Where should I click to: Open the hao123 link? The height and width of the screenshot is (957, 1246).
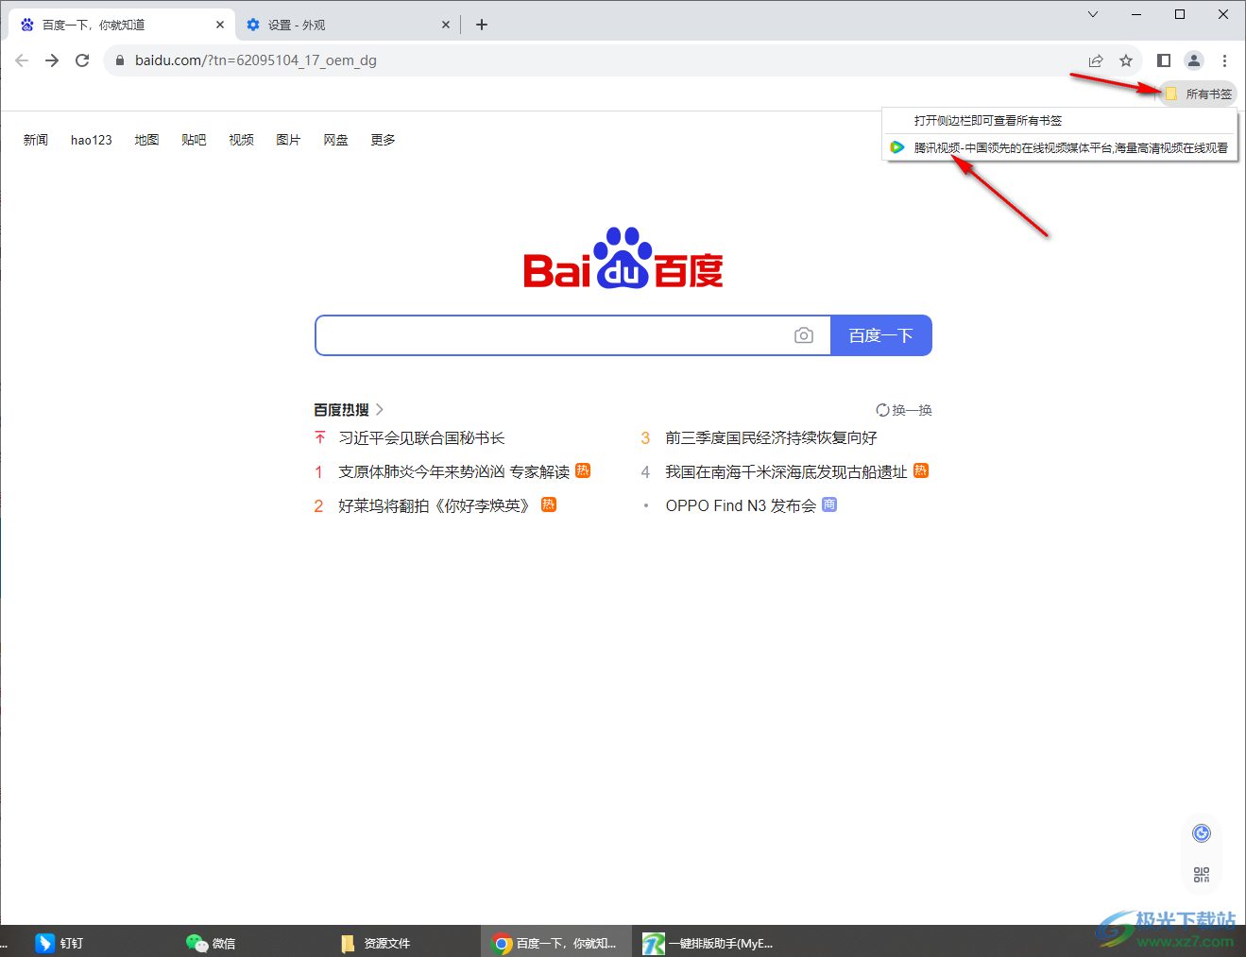pyautogui.click(x=92, y=140)
